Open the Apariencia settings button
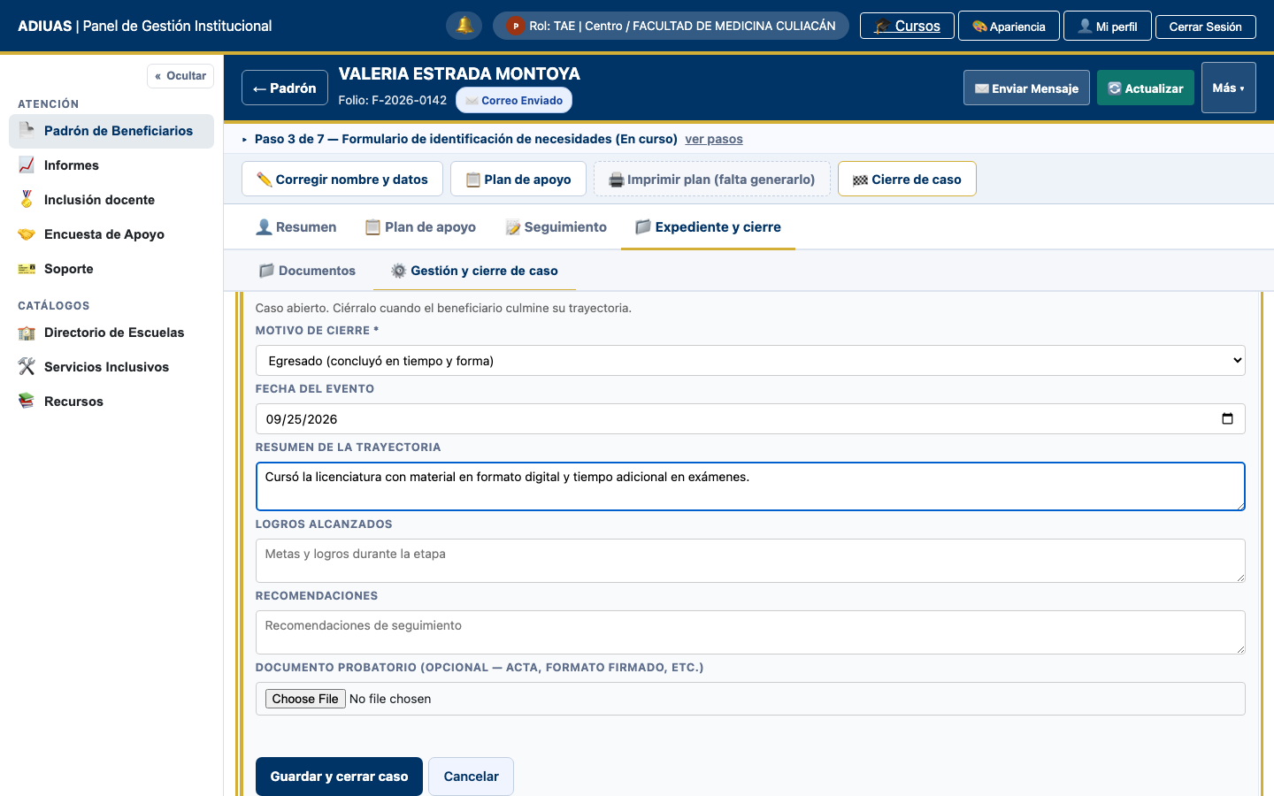This screenshot has height=796, width=1274. pos(1009,26)
